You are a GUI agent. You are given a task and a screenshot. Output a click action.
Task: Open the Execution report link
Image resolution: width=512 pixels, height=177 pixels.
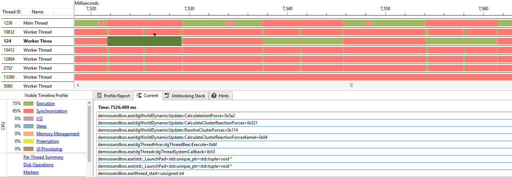[x=45, y=103]
